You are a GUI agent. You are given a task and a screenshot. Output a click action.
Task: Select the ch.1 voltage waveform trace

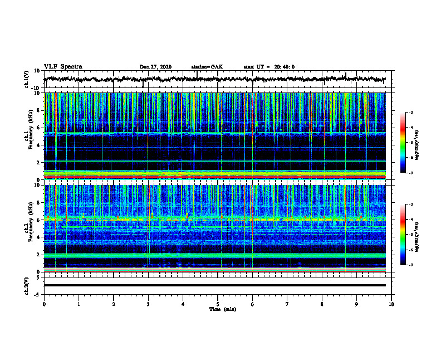pyautogui.click(x=214, y=79)
